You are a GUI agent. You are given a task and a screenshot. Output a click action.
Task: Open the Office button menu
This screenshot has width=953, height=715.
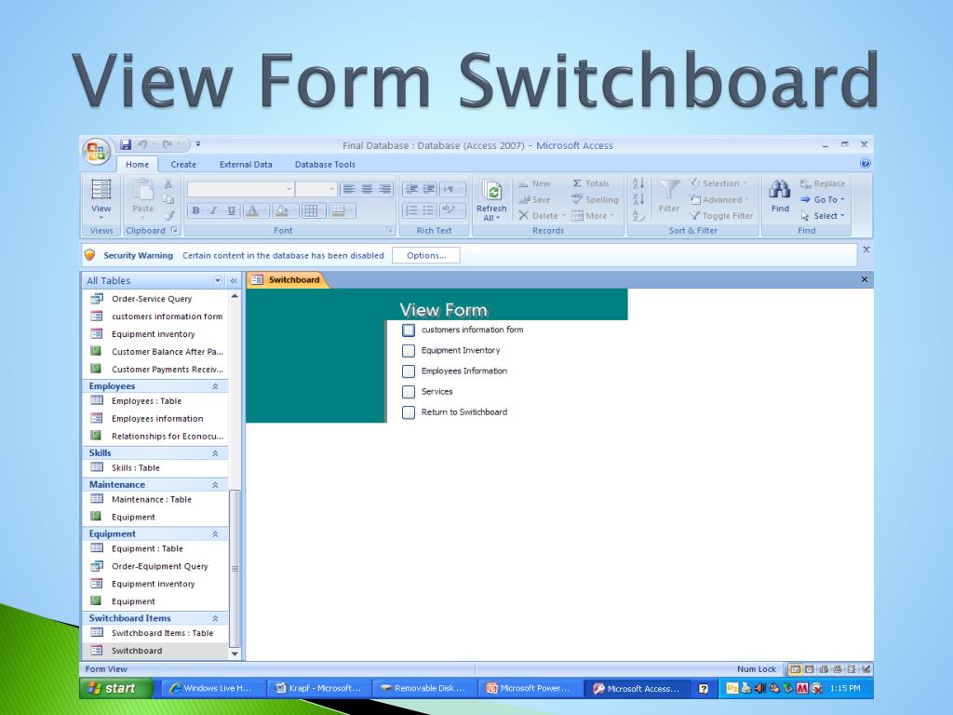point(96,152)
